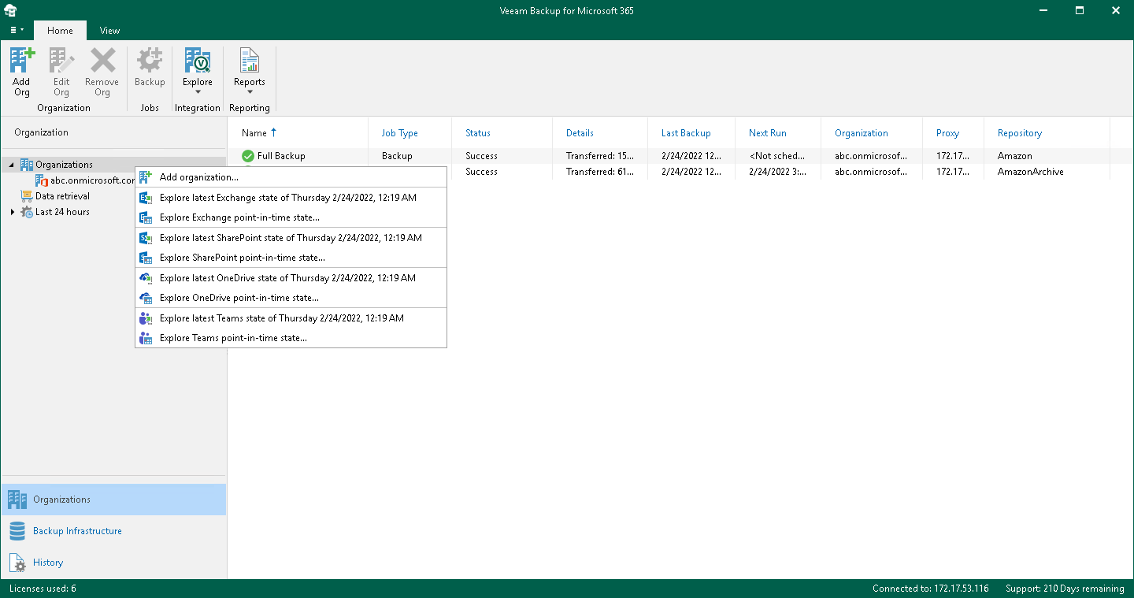Select Explore SharePoint point-in-time state
The height and width of the screenshot is (598, 1134).
(x=291, y=258)
